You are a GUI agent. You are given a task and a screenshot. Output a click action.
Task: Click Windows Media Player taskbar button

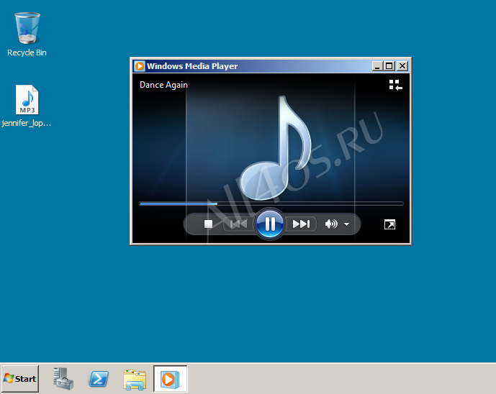pos(171,378)
